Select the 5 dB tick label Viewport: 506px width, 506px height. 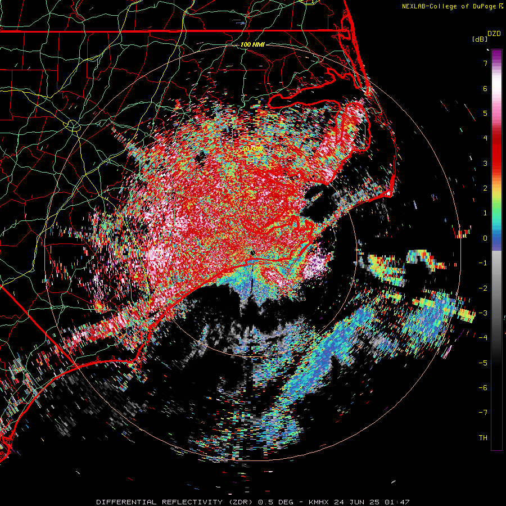tap(485, 113)
